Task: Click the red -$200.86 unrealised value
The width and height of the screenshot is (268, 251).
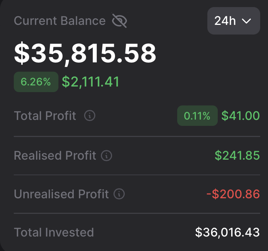Action: (233, 194)
